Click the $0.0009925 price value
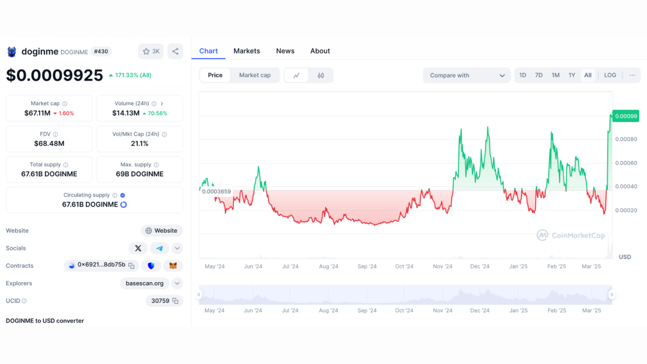Image resolution: width=647 pixels, height=364 pixels. click(55, 75)
